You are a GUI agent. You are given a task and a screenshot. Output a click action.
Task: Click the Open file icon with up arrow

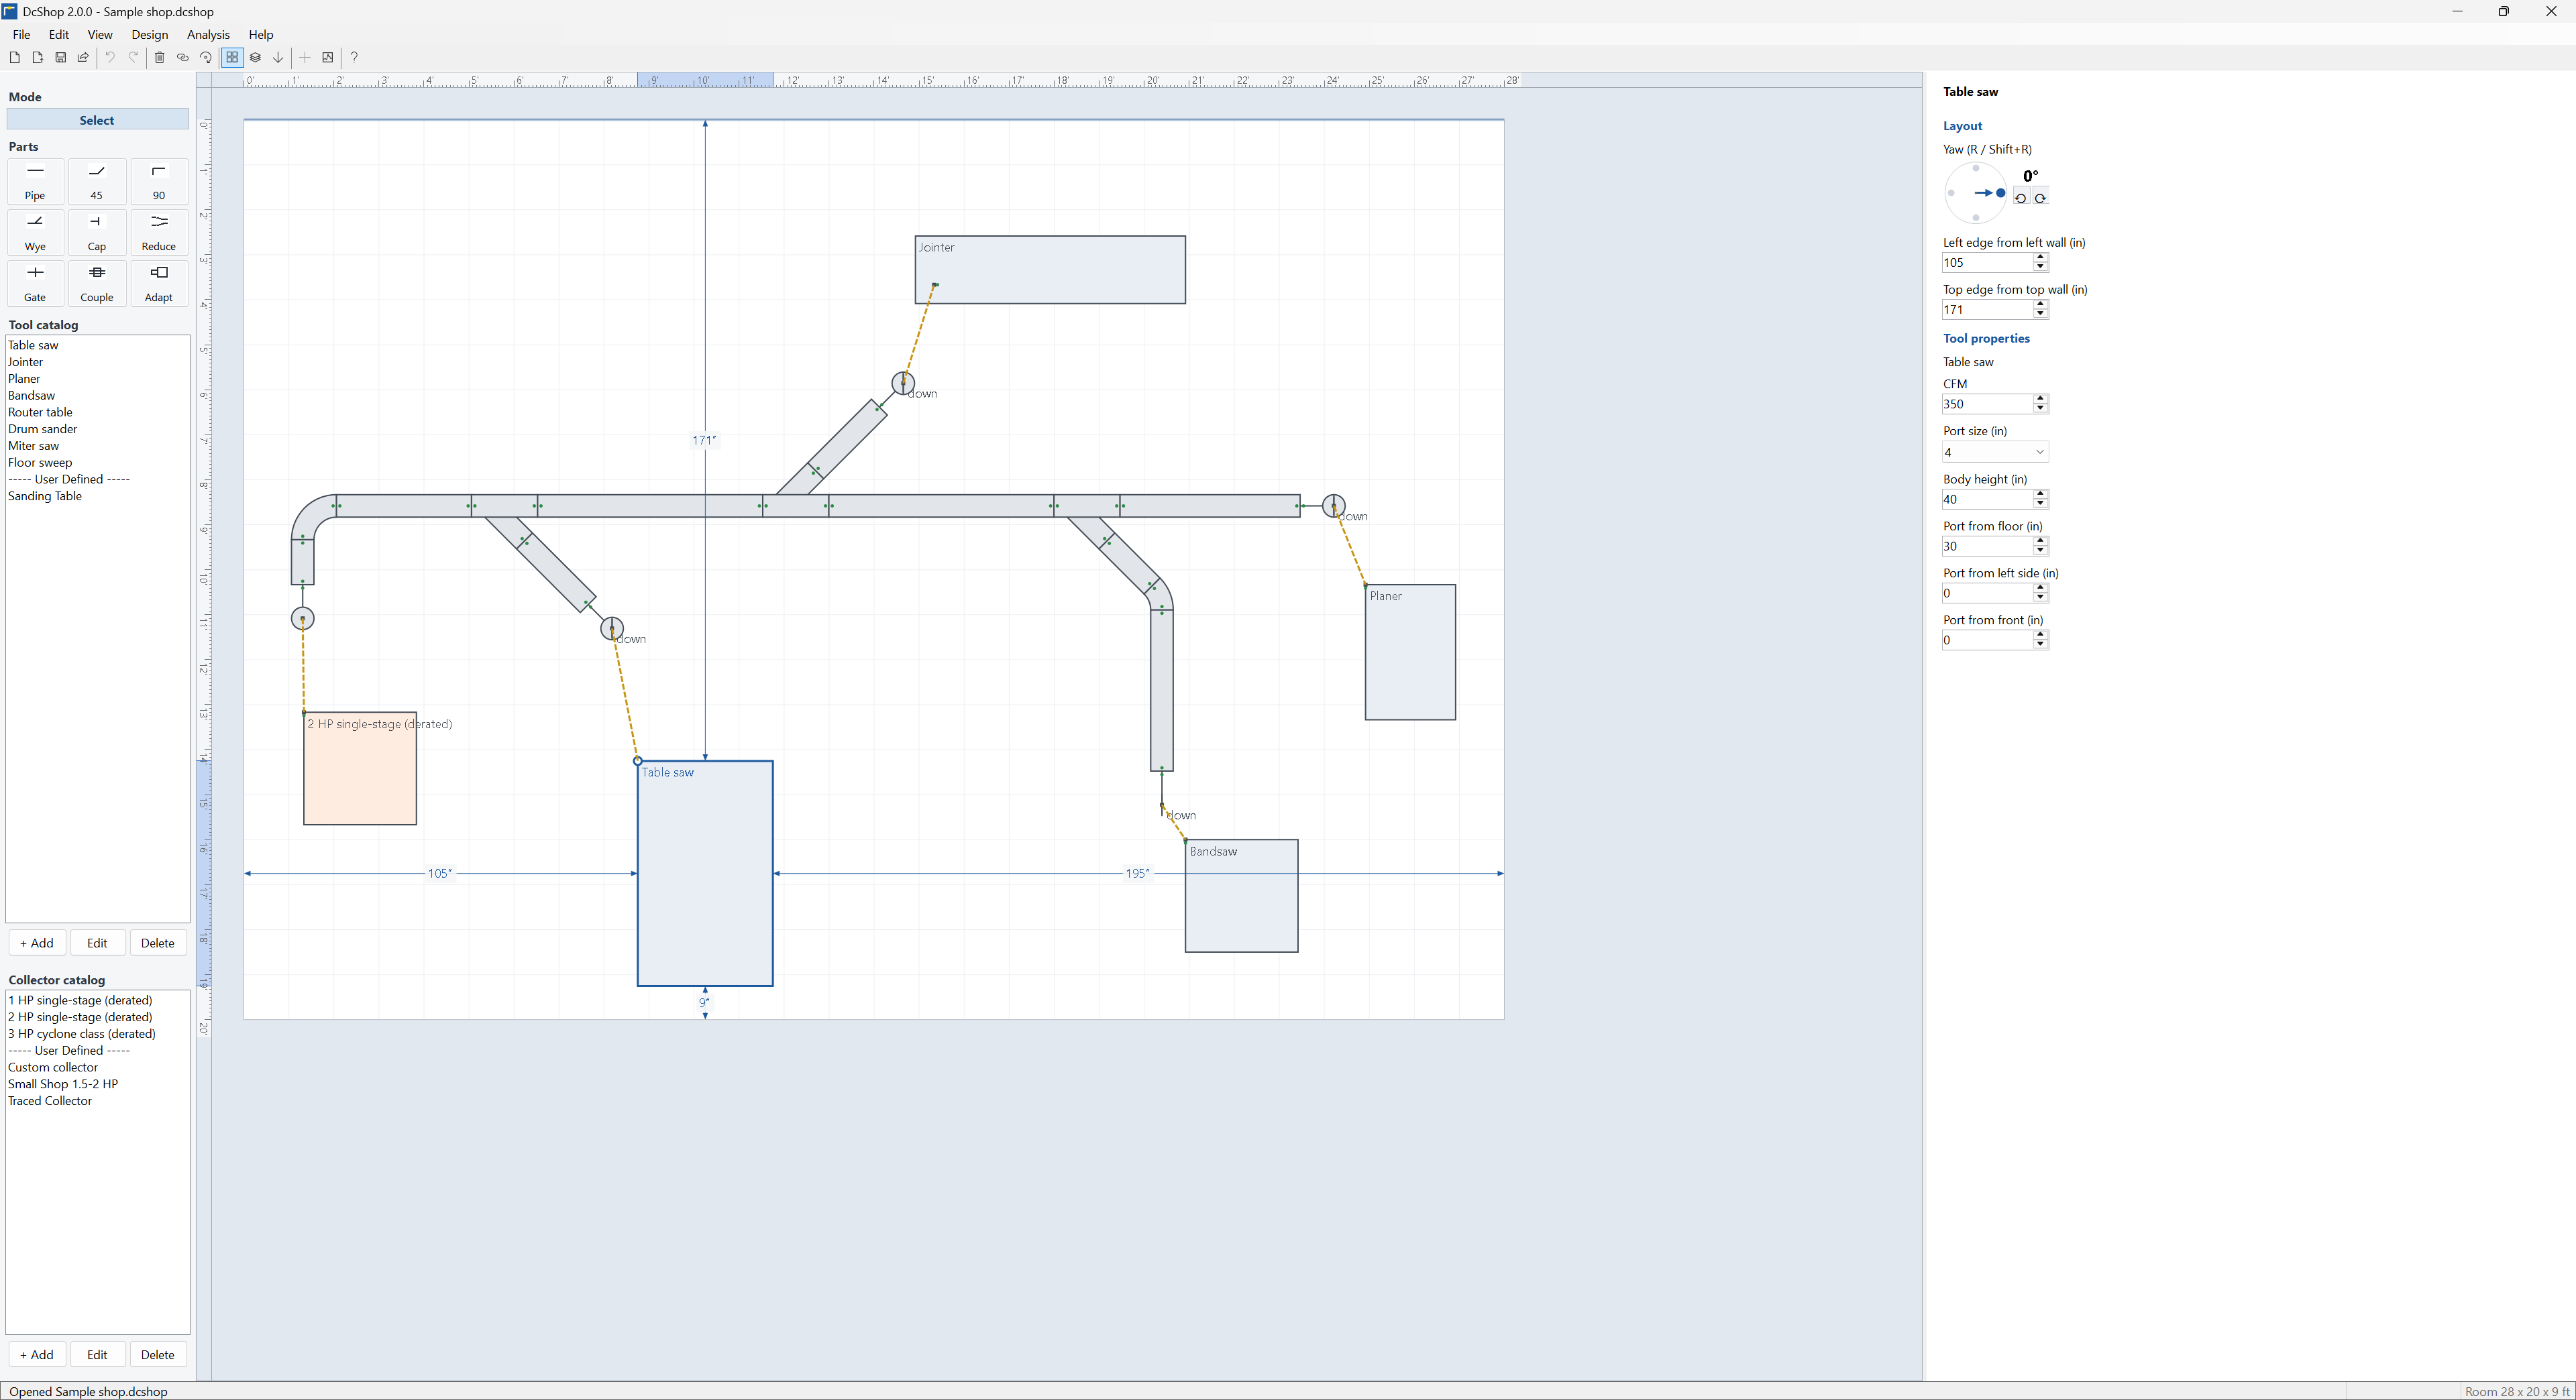37,58
